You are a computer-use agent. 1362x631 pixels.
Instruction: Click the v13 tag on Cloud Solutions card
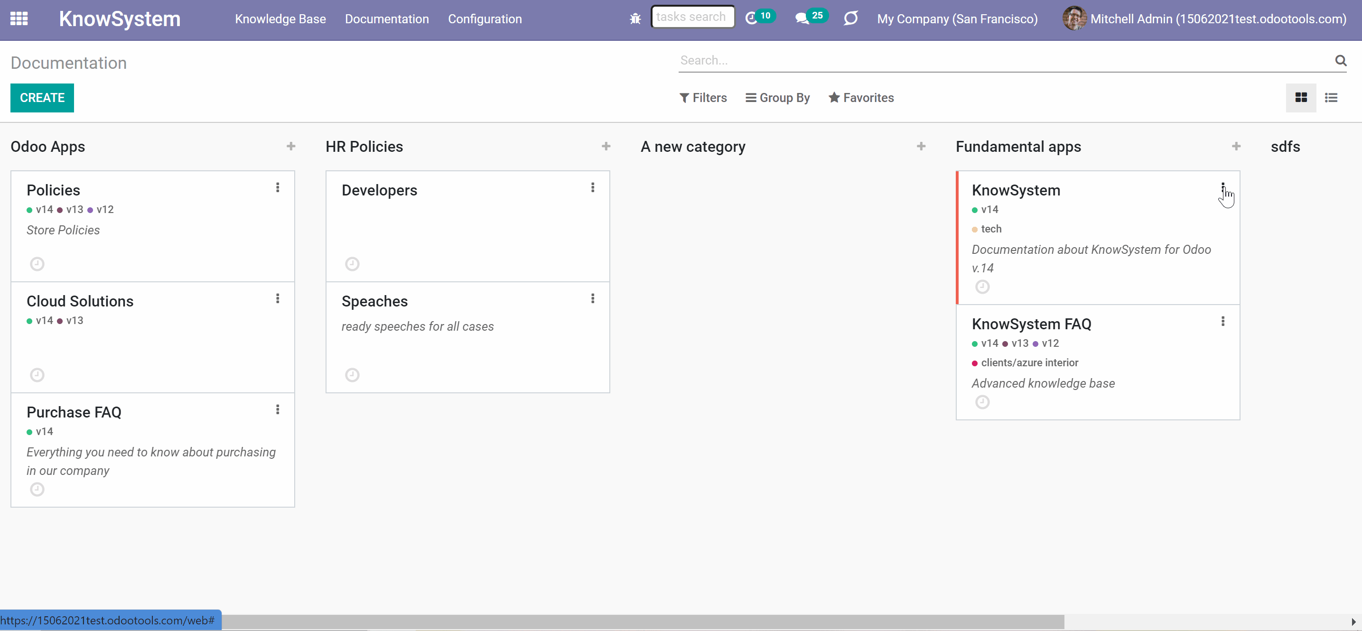70,320
